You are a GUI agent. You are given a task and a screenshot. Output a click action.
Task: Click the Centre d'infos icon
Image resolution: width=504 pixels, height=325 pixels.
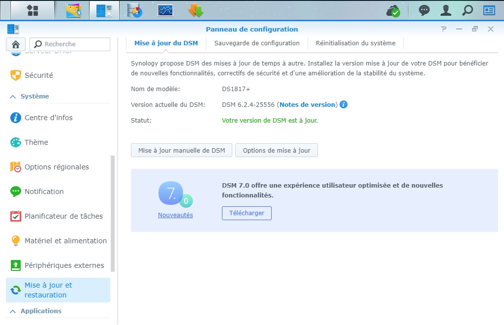(x=15, y=118)
